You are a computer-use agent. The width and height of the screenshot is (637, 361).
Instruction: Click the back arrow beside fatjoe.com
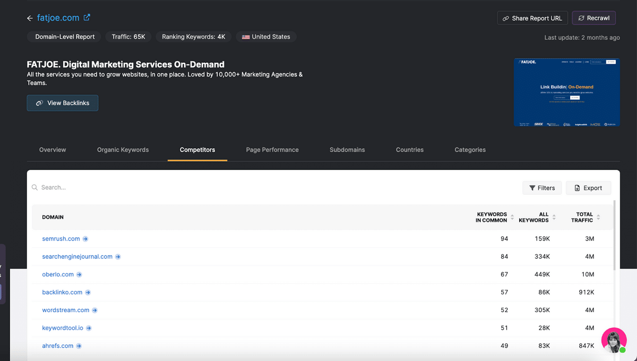[x=30, y=18]
